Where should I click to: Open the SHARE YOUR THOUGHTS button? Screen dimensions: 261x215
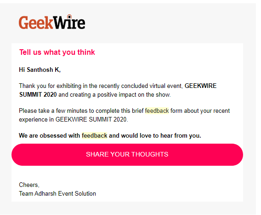(127, 155)
